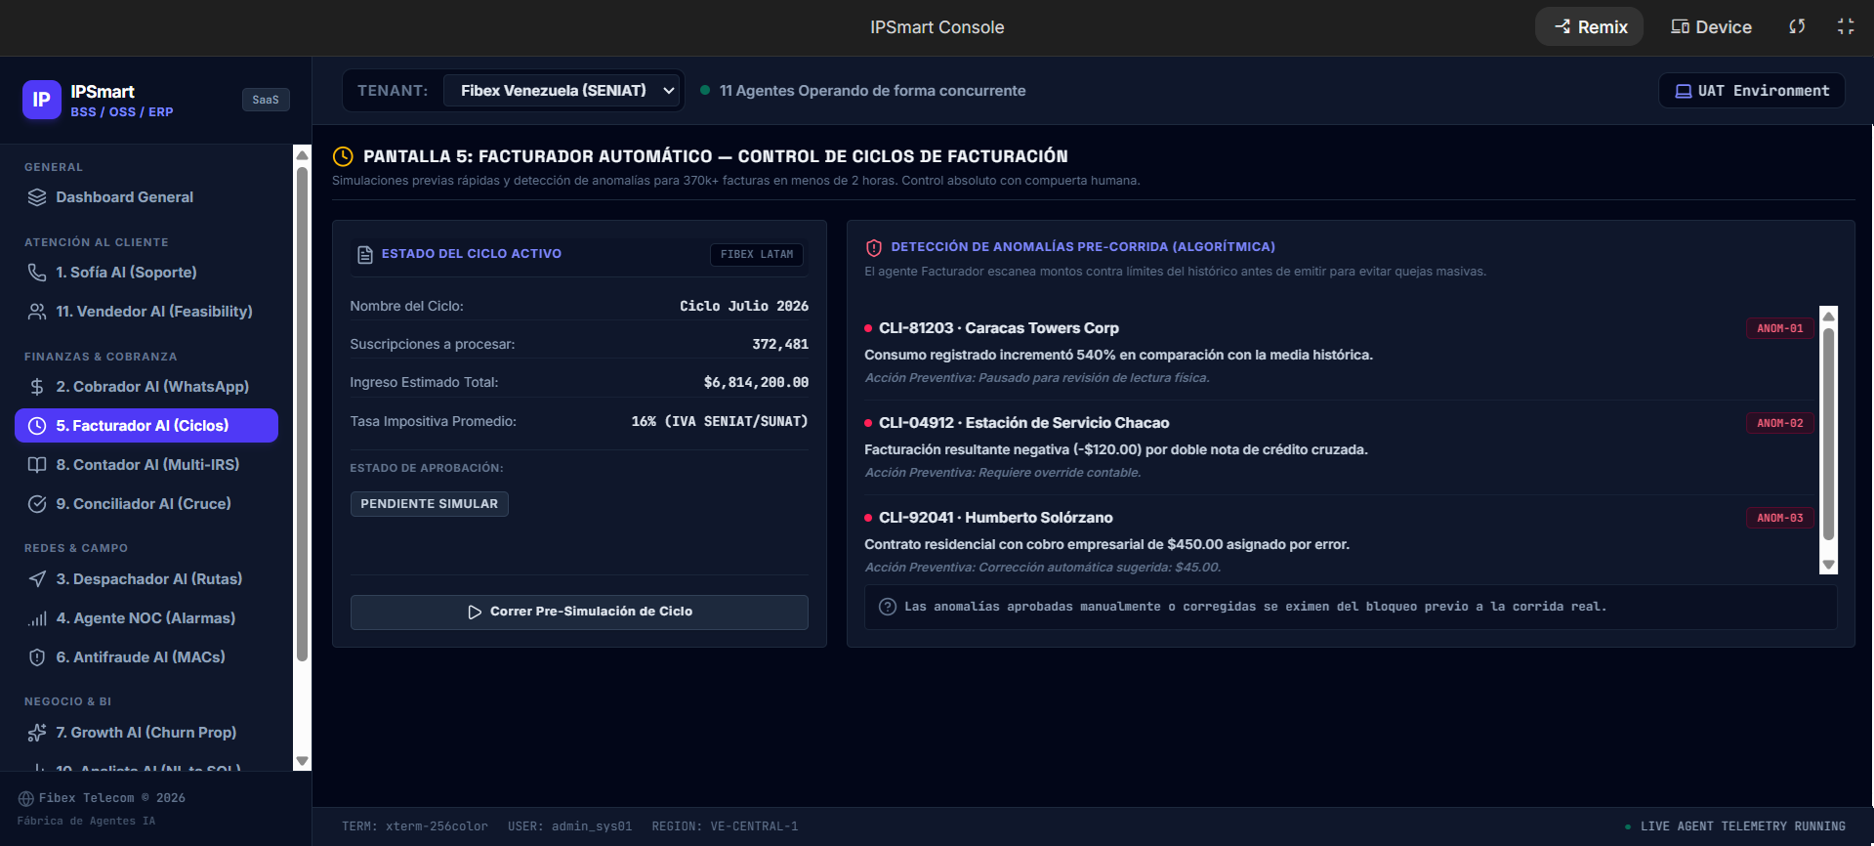Click the PENDIENTE SIMULAR status badge

tap(430, 504)
